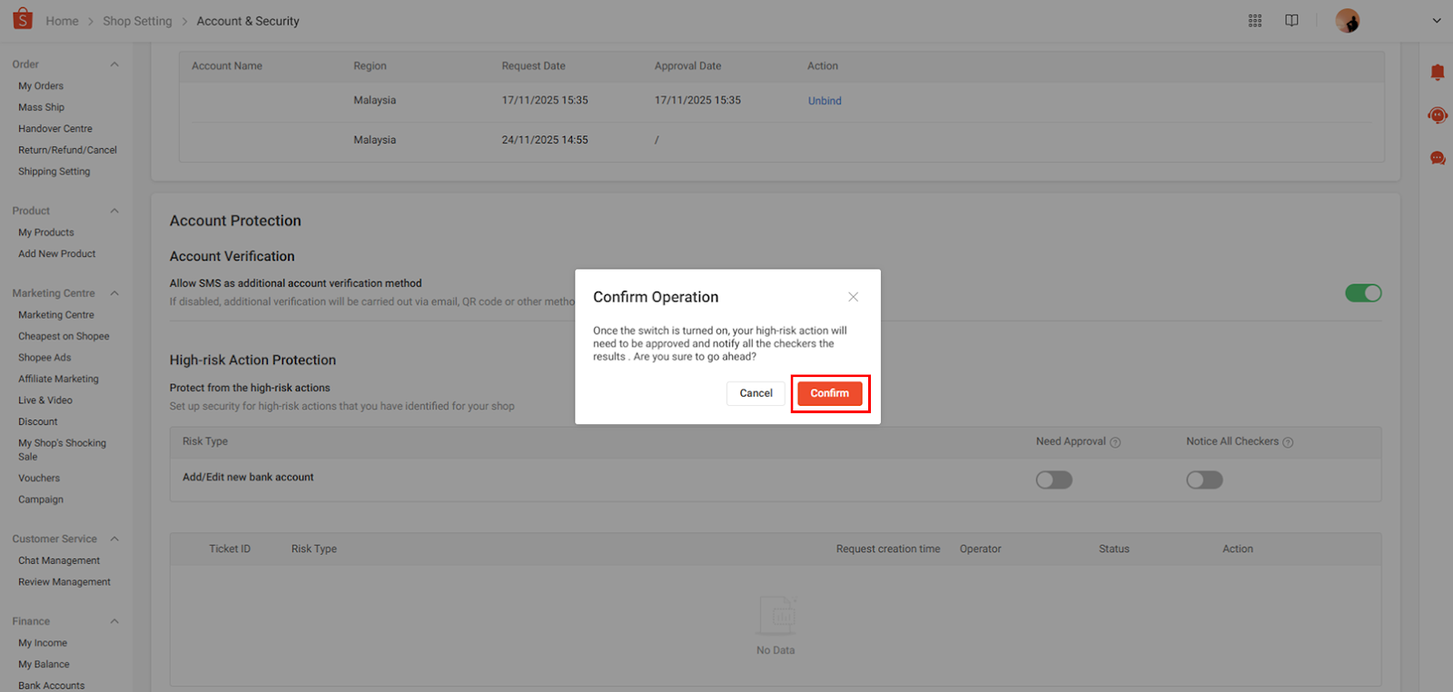Image resolution: width=1453 pixels, height=692 pixels.
Task: Cancel the Confirm Operation dialog
Action: [x=756, y=393]
